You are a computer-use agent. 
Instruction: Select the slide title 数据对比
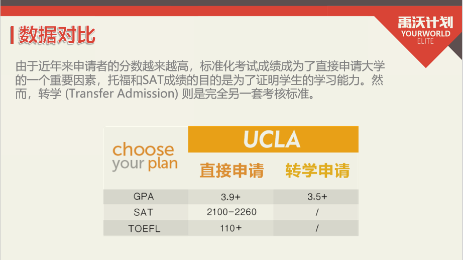click(56, 36)
